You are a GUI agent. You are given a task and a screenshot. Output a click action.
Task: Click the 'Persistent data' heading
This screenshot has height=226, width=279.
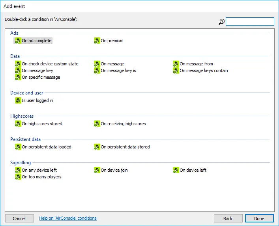coord(25,139)
